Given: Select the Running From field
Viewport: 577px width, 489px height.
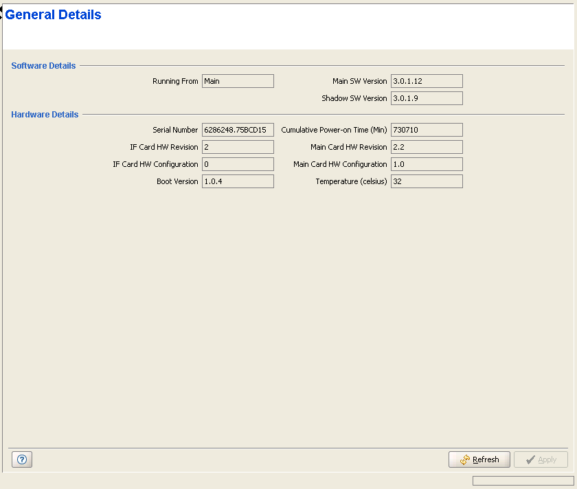Looking at the screenshot, I should point(238,81).
